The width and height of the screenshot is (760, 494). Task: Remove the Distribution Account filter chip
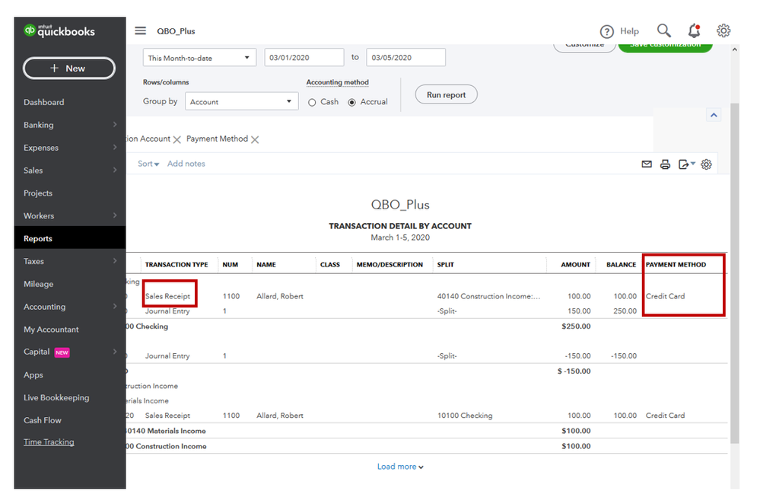pos(177,139)
